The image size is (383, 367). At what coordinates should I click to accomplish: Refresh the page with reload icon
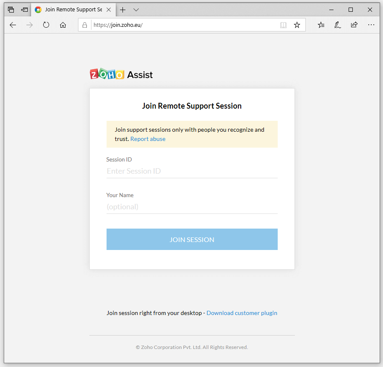[46, 25]
